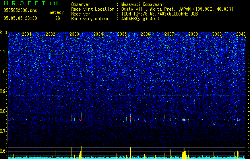This screenshot has width=250, height=159.
Task: Click the 2331 time marker
Action: (x=27, y=34)
